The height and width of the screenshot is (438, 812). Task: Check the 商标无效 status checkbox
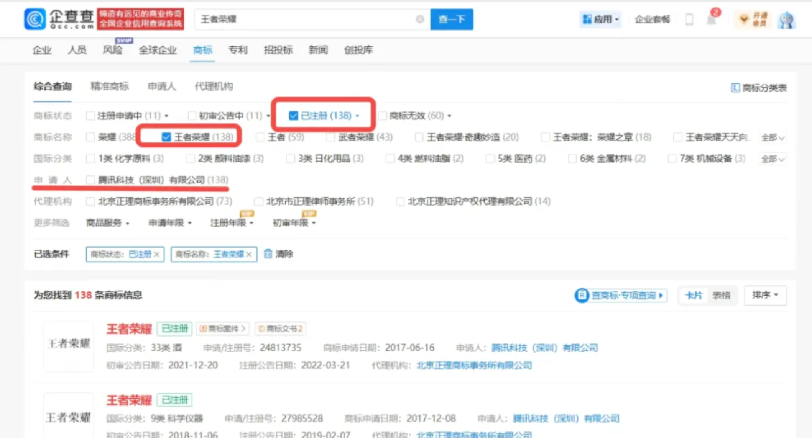pos(382,116)
